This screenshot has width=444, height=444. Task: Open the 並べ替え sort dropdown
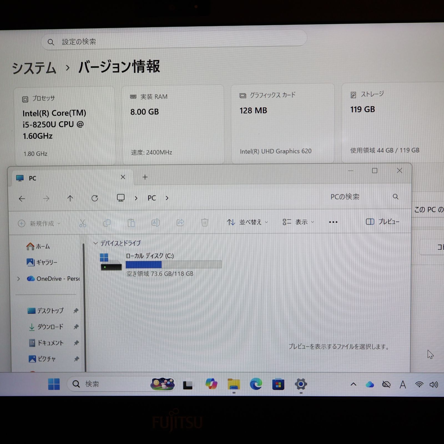coord(248,222)
